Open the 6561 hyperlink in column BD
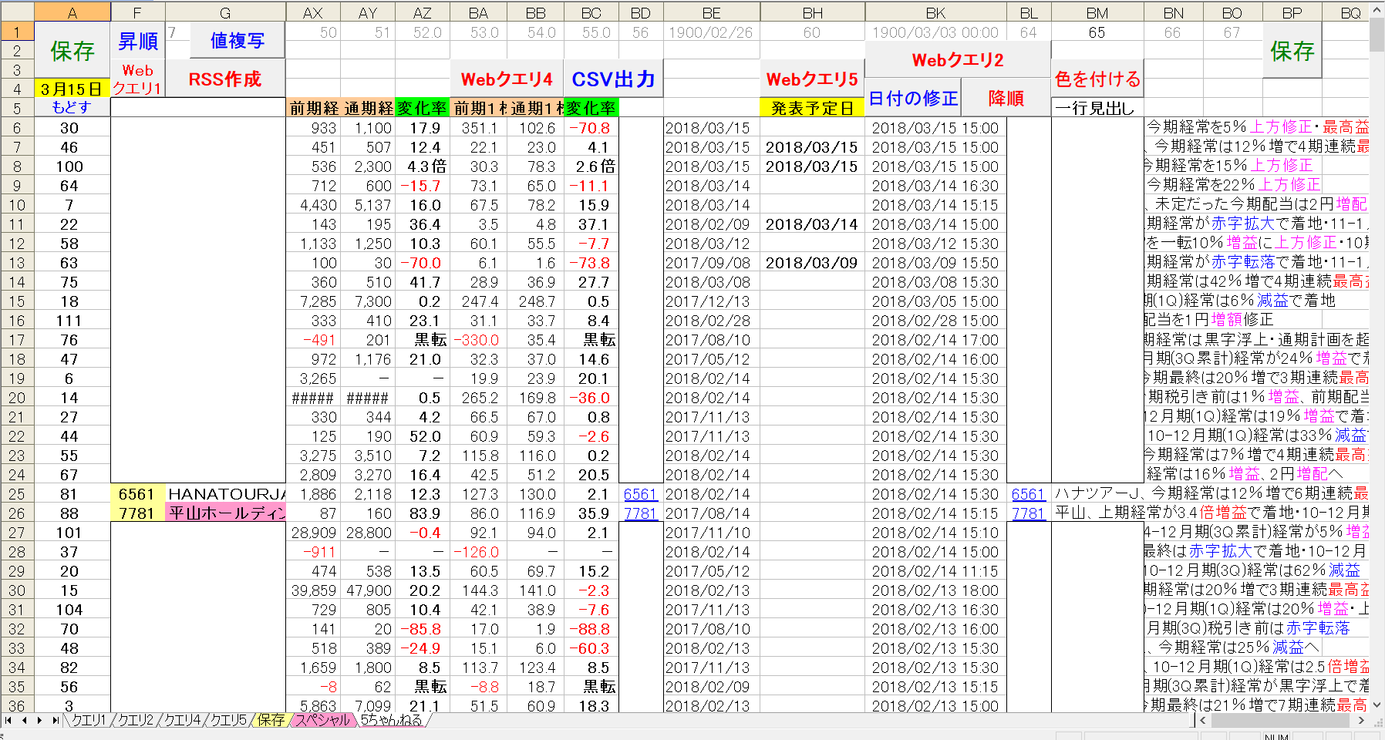 click(x=640, y=494)
